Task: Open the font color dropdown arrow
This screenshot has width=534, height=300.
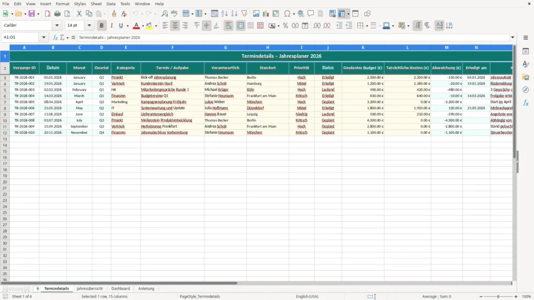Action: pos(143,26)
